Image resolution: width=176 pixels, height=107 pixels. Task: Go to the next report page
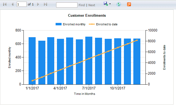[38, 4]
